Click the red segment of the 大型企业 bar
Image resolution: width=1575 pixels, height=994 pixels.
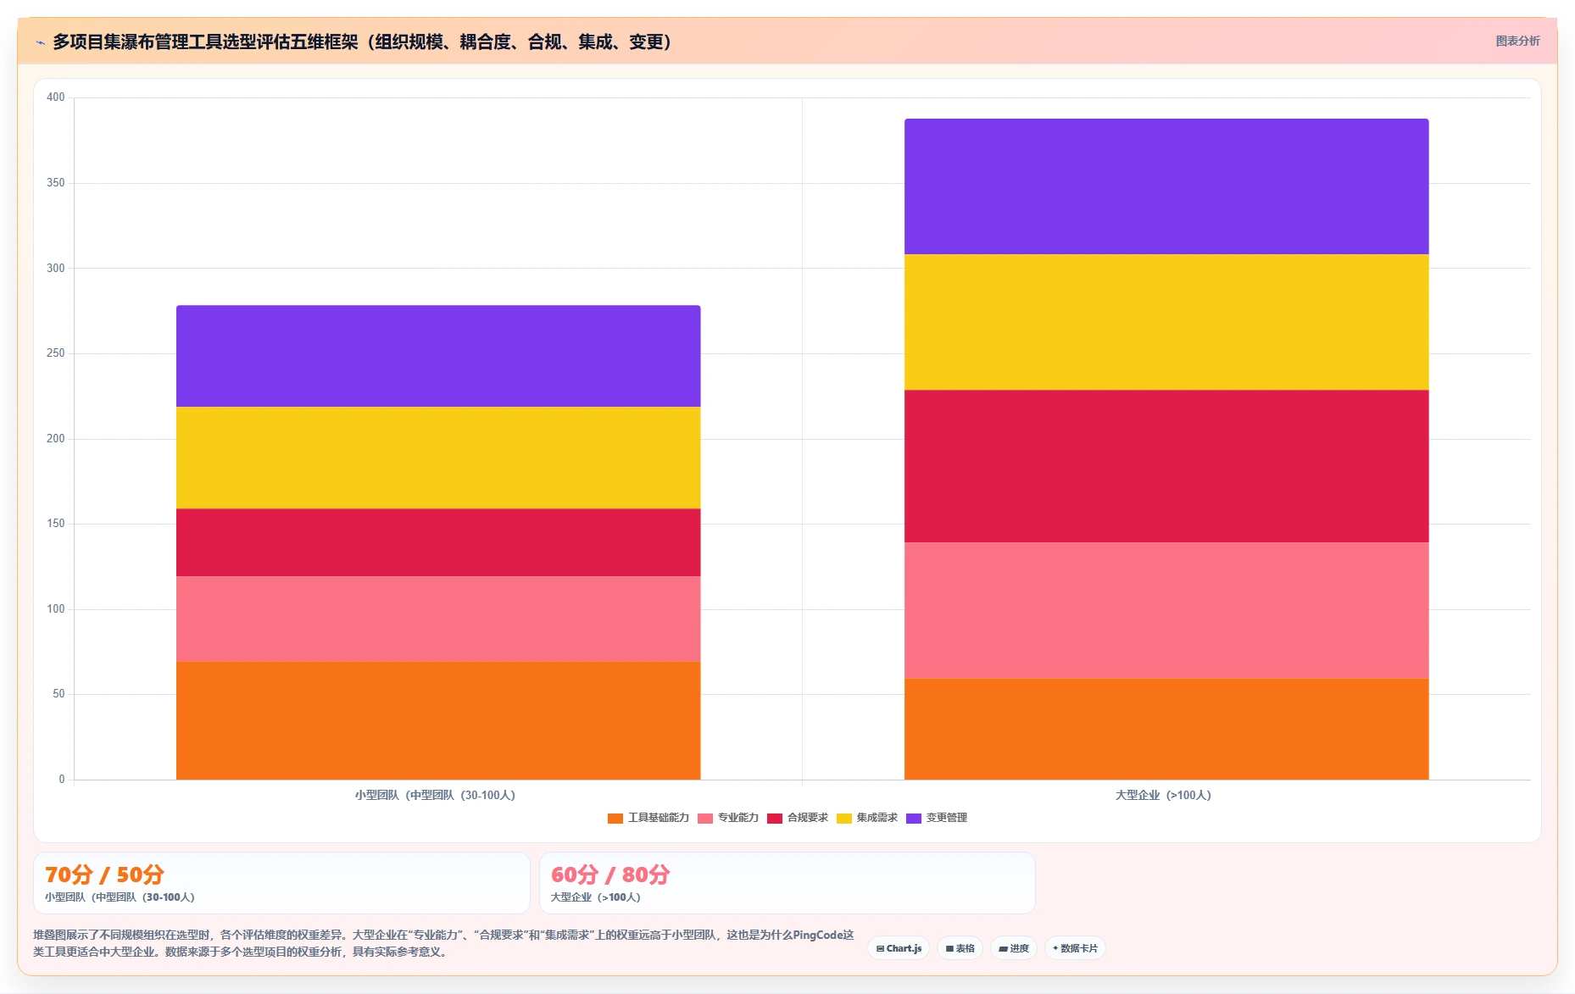pos(1166,466)
